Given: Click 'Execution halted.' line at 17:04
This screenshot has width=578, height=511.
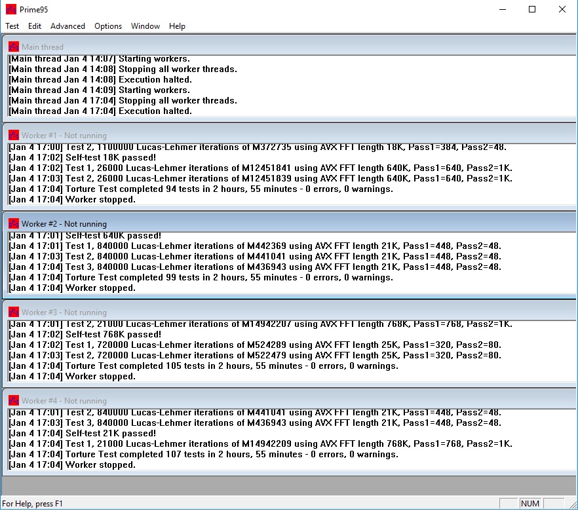Looking at the screenshot, I should 100,111.
